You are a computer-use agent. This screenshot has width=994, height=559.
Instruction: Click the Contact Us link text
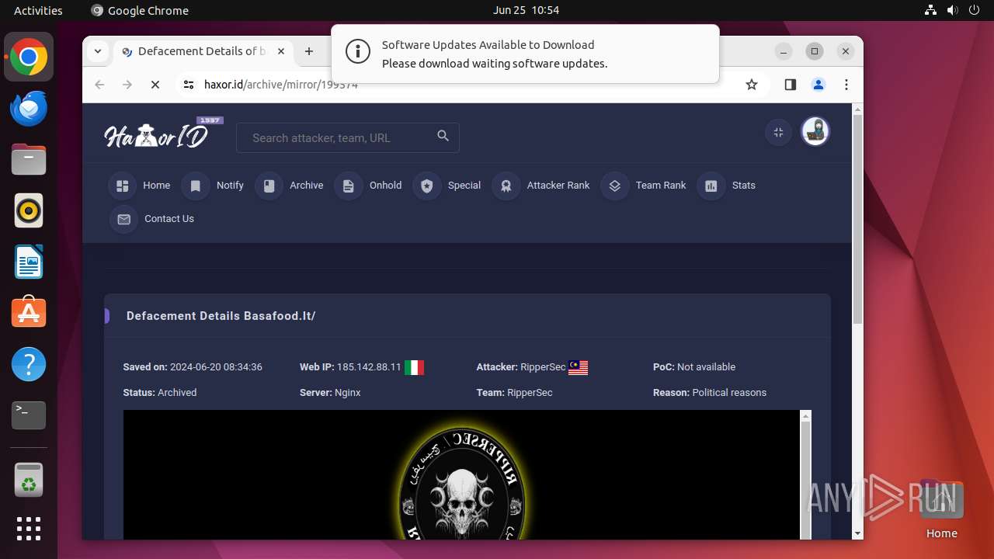[169, 219]
